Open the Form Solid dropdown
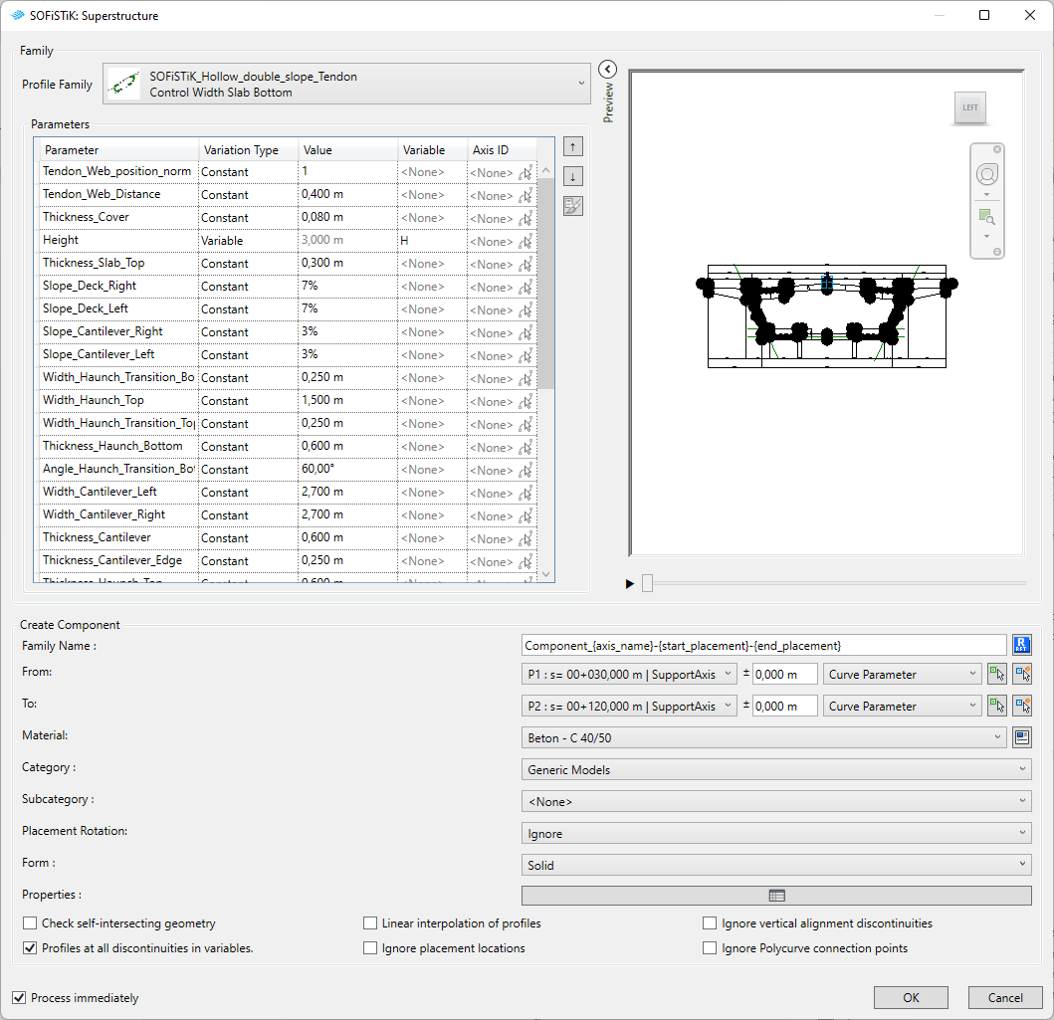 coord(776,865)
